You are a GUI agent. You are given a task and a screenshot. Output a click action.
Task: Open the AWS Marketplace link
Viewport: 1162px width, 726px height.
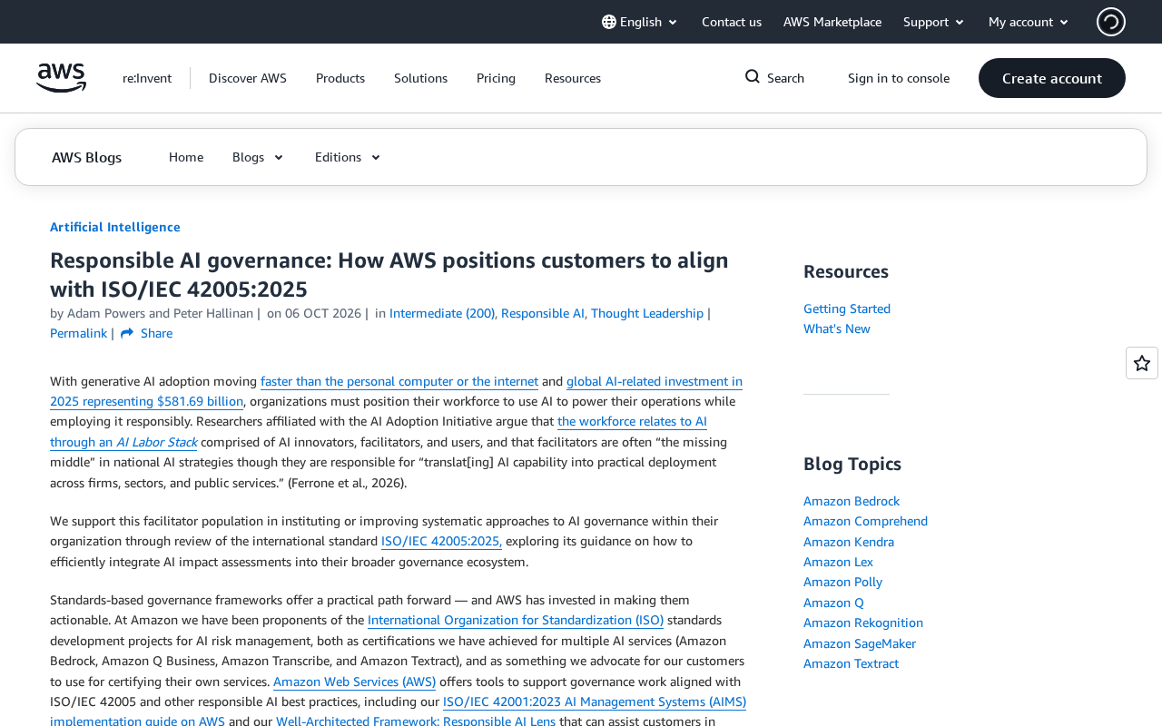coord(832,22)
